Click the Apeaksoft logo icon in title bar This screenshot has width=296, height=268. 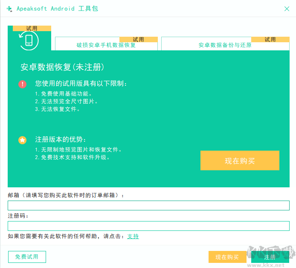pyautogui.click(x=9, y=9)
